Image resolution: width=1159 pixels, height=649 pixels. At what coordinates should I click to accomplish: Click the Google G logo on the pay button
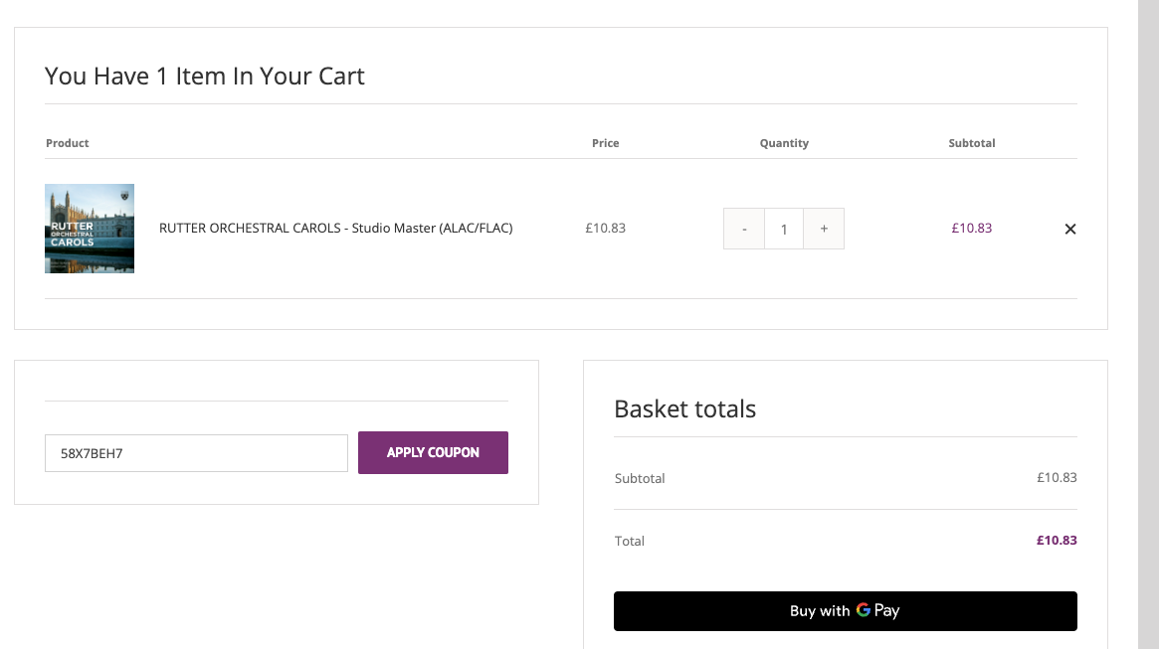(x=863, y=610)
